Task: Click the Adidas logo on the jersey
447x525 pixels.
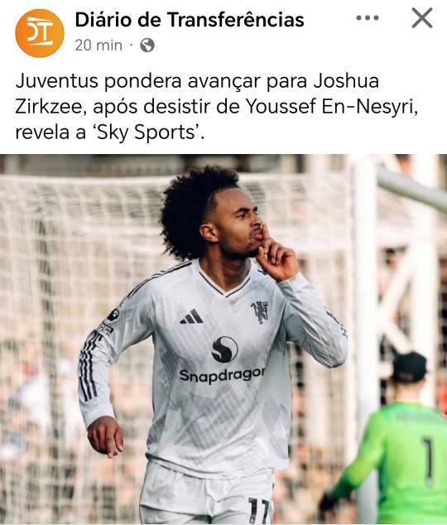Action: [x=192, y=316]
